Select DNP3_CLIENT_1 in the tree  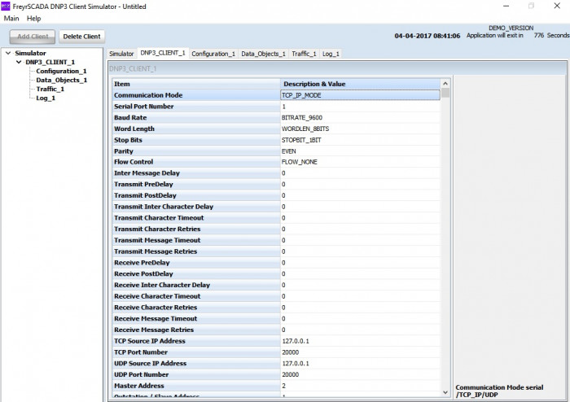coord(50,62)
